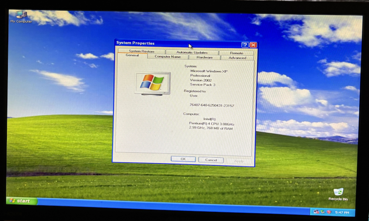Click the Windows logo monitor image
369x221 pixels.
click(x=152, y=84)
